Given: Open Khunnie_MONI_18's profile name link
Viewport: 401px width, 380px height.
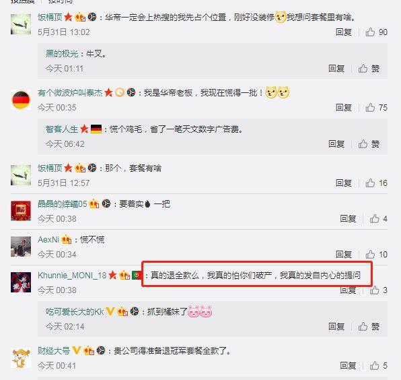Looking at the screenshot, I should (72, 276).
